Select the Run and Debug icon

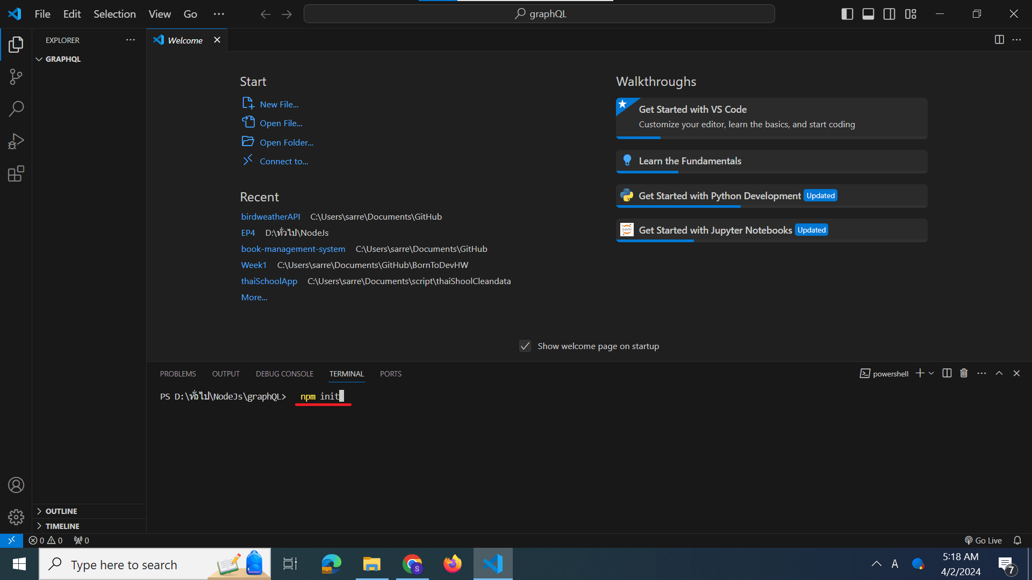click(16, 141)
